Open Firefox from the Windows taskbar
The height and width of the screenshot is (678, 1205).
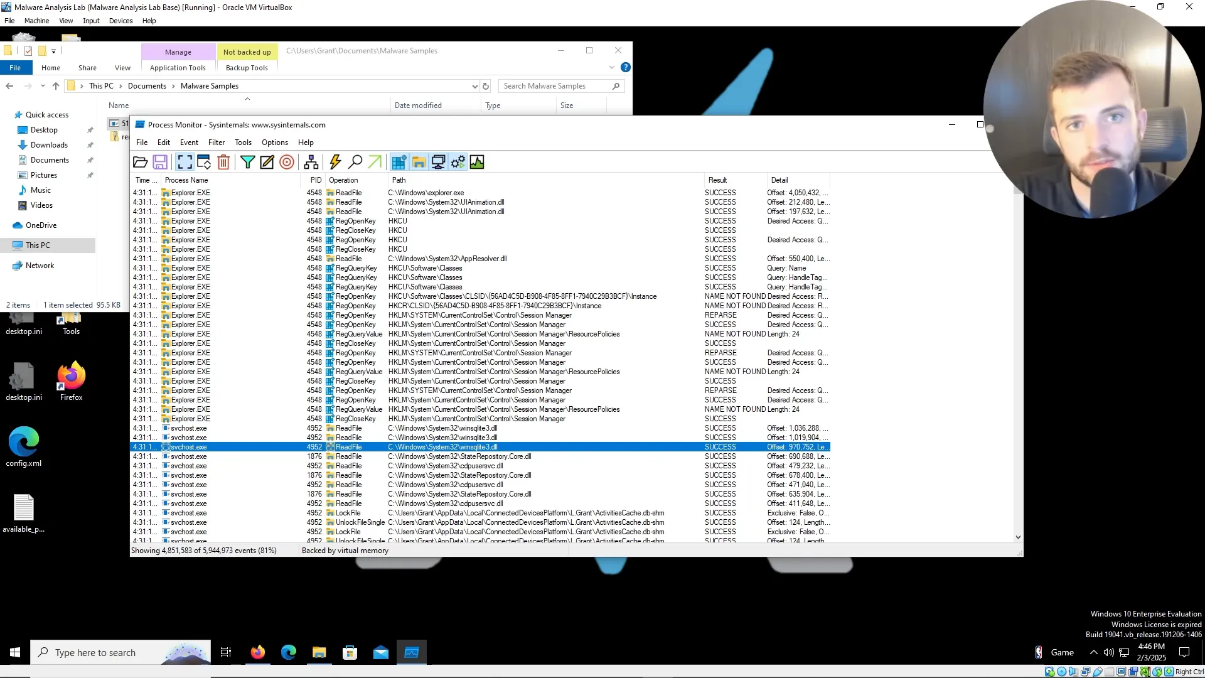point(257,653)
